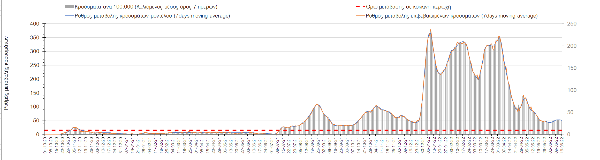Click the 06-01-22 date label
The image size is (600, 160).
(x=428, y=145)
